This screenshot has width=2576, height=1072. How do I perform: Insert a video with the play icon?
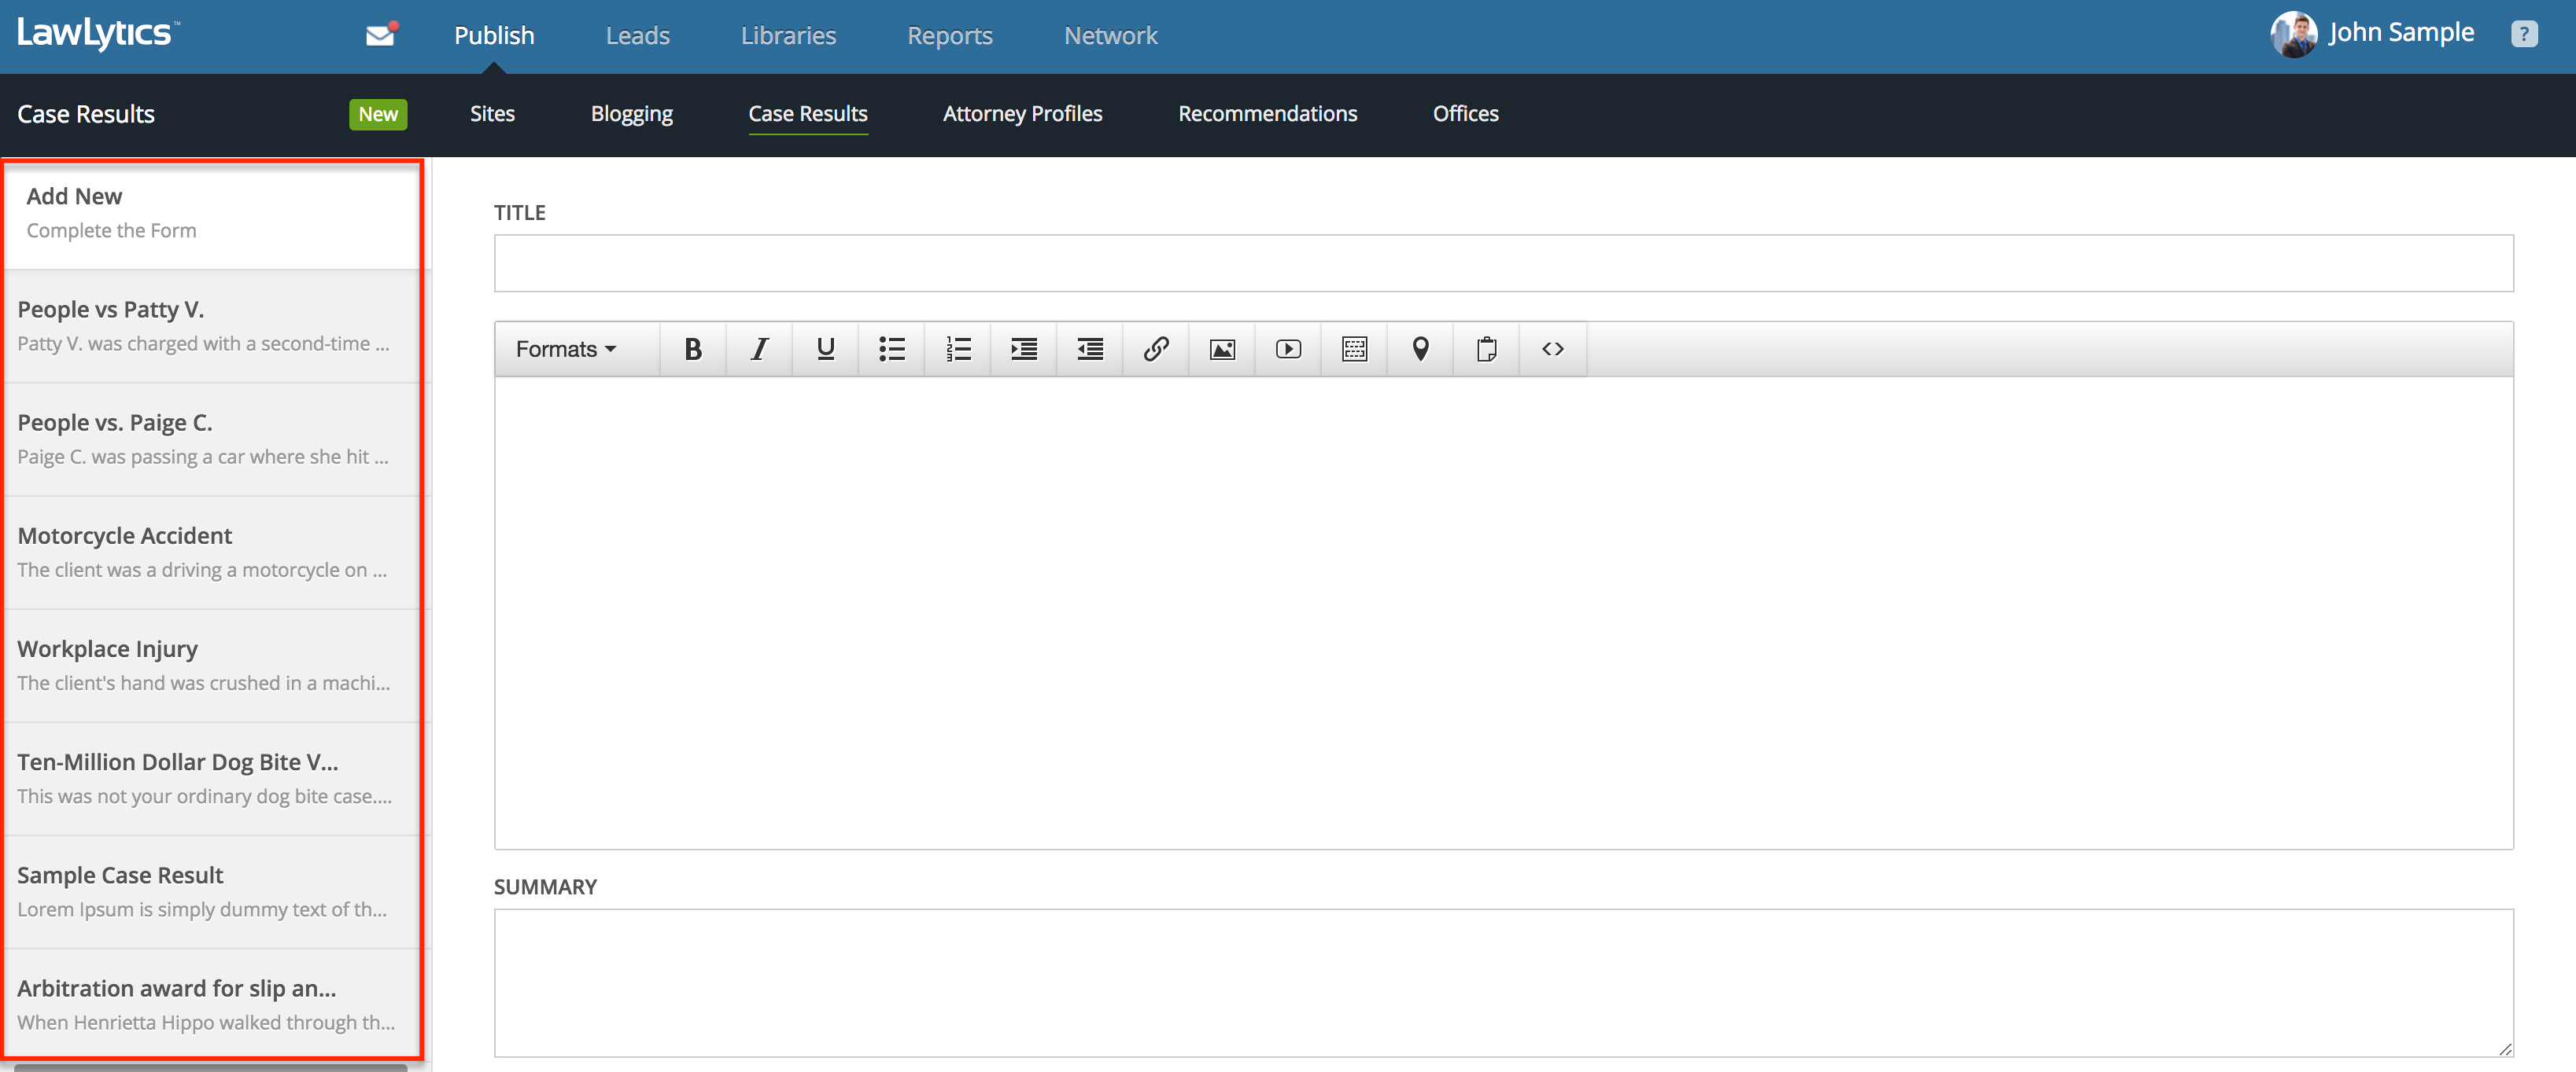[1287, 349]
